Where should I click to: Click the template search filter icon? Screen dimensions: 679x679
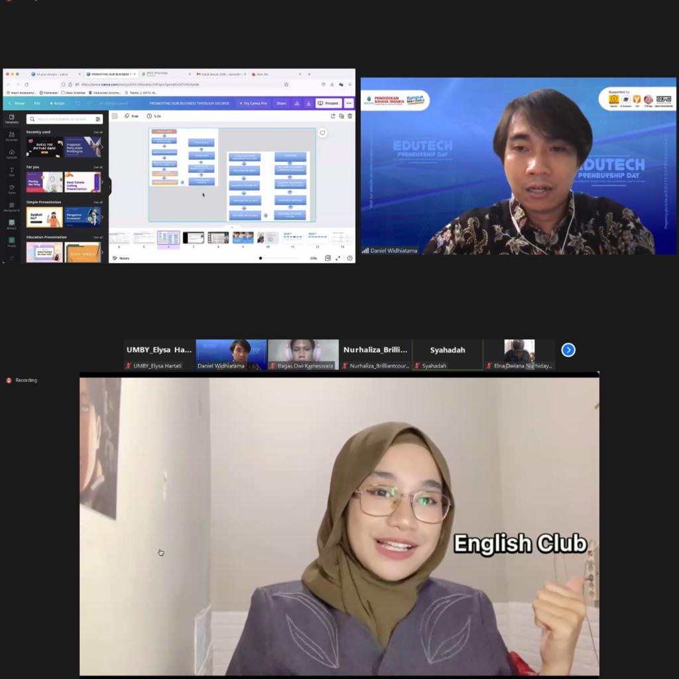click(98, 119)
